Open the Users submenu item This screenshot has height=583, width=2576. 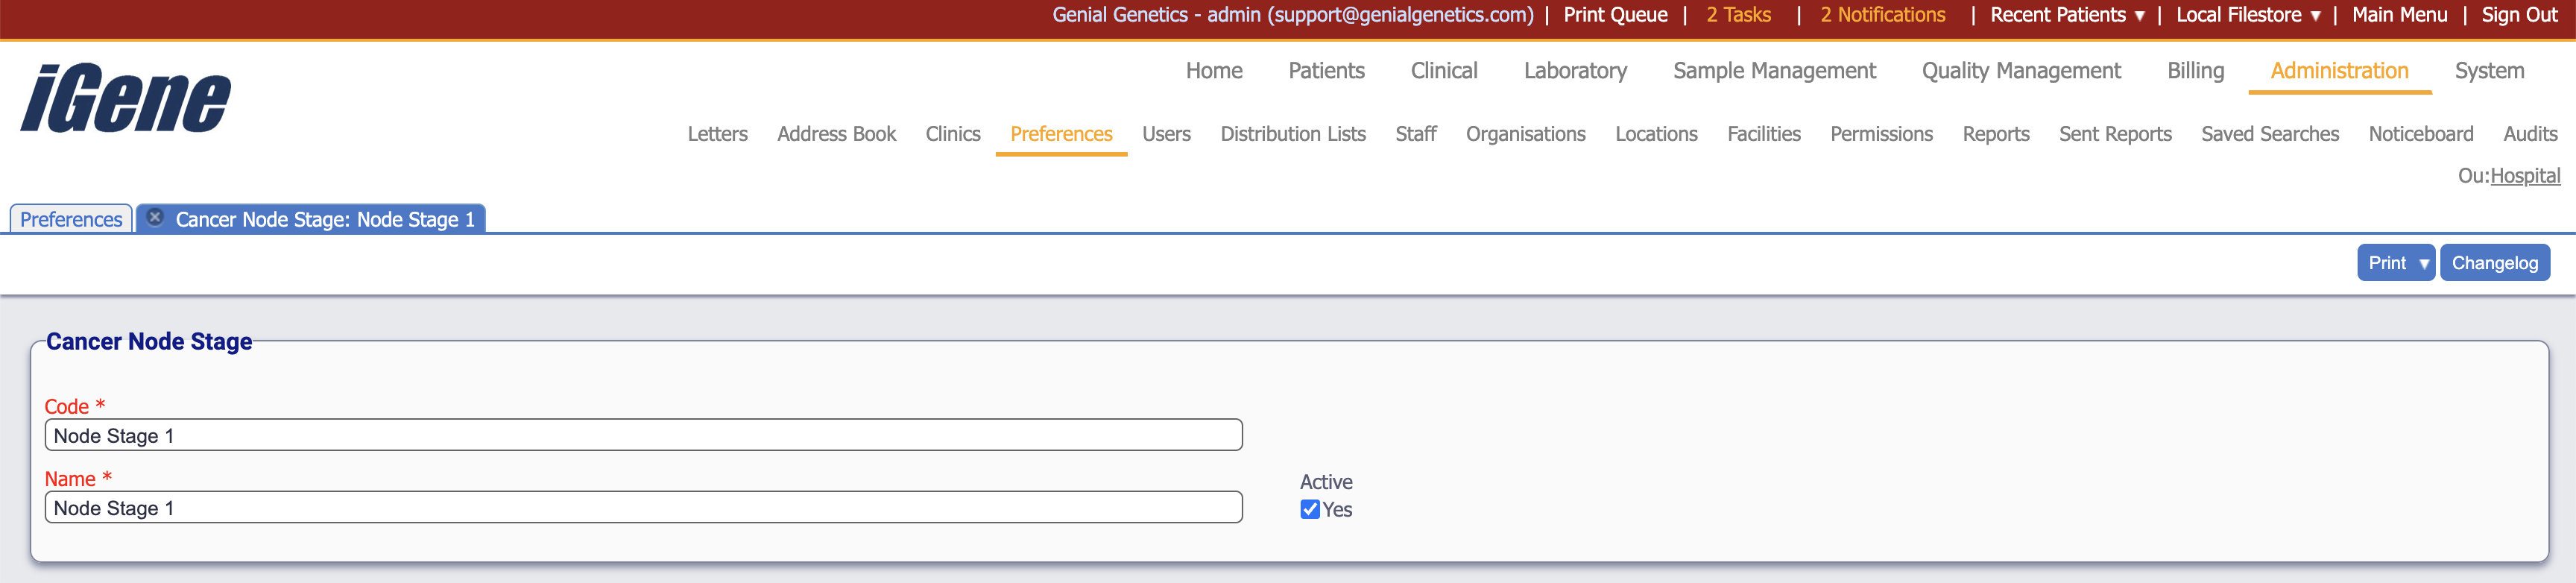click(x=1166, y=134)
